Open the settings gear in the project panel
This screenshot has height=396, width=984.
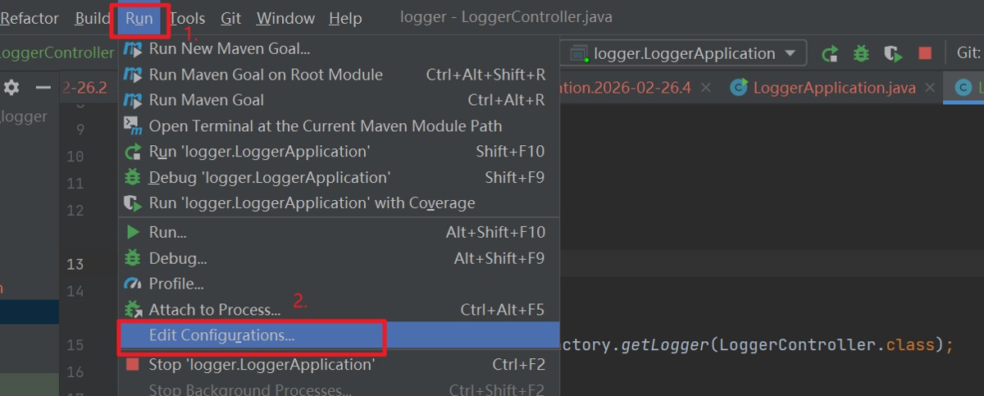click(11, 87)
